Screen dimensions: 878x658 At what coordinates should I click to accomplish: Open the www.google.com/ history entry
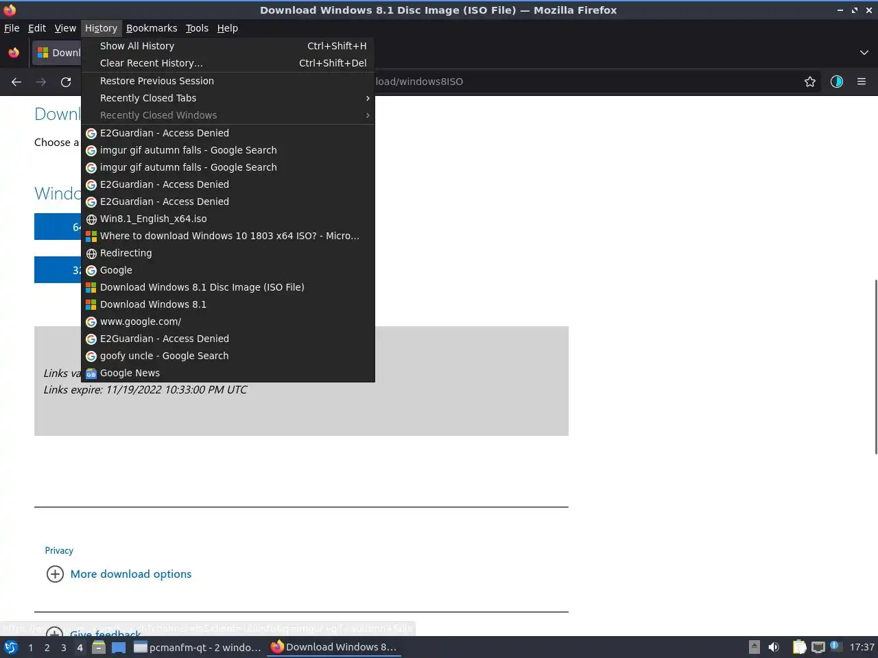228,321
